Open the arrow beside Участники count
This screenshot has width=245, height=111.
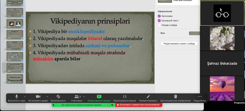(x=84, y=97)
